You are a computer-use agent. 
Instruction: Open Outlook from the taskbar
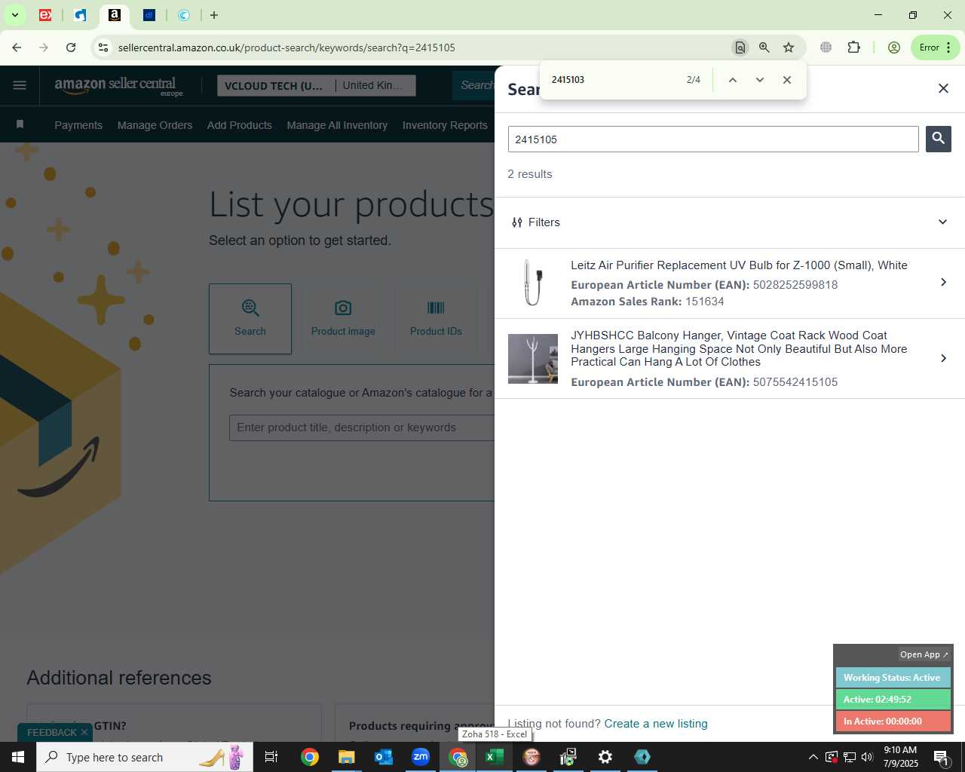(384, 757)
